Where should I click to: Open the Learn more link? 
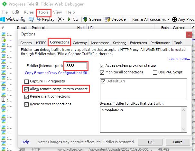coord(179,59)
